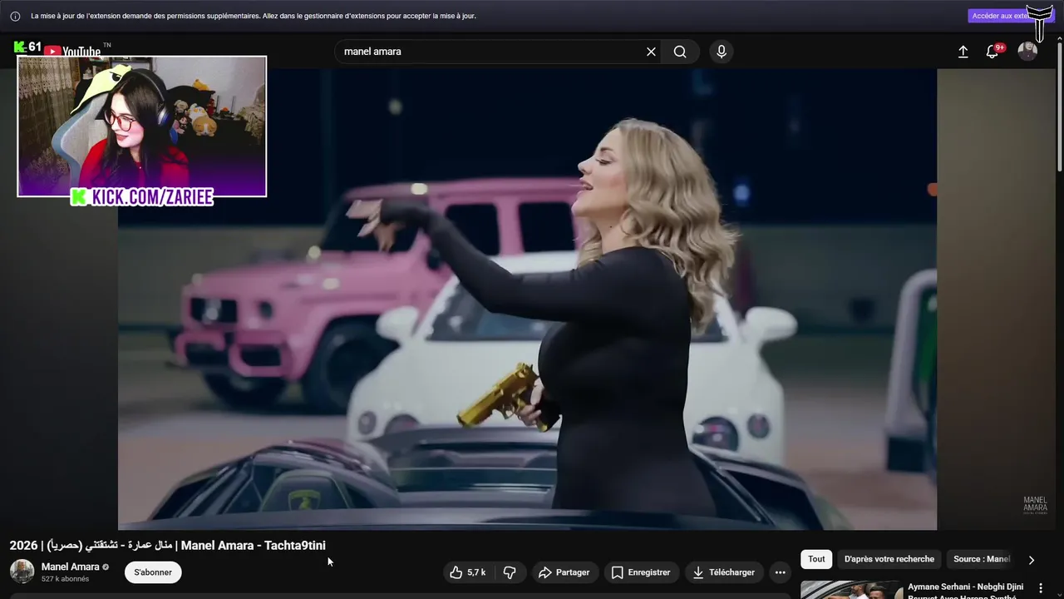1064x599 pixels.
Task: Open options for Aymane Serhani video
Action: pos(1041,588)
